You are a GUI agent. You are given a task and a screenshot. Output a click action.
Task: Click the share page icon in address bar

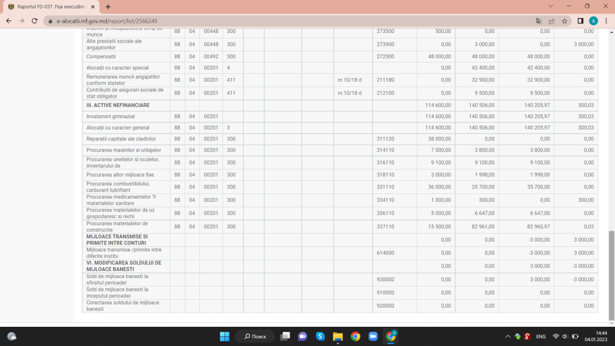[x=551, y=21]
